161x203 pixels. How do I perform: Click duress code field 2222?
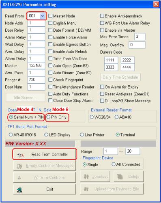pyautogui.click(x=128, y=60)
